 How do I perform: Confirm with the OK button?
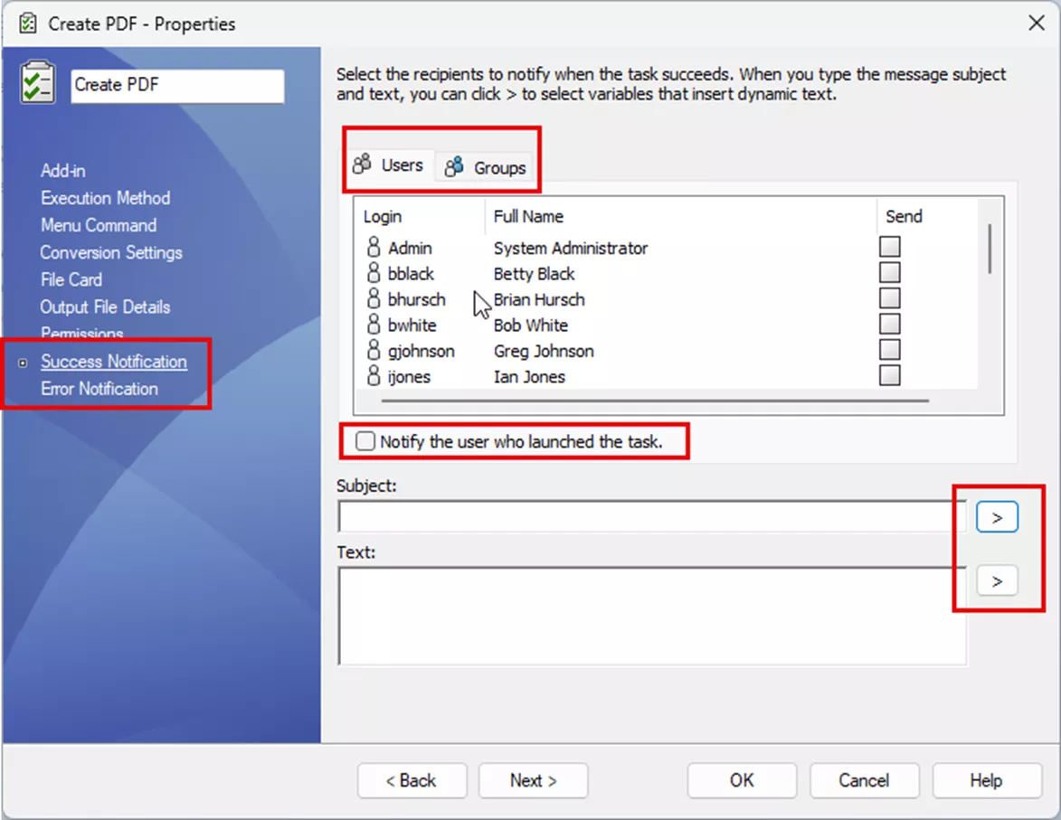point(742,780)
